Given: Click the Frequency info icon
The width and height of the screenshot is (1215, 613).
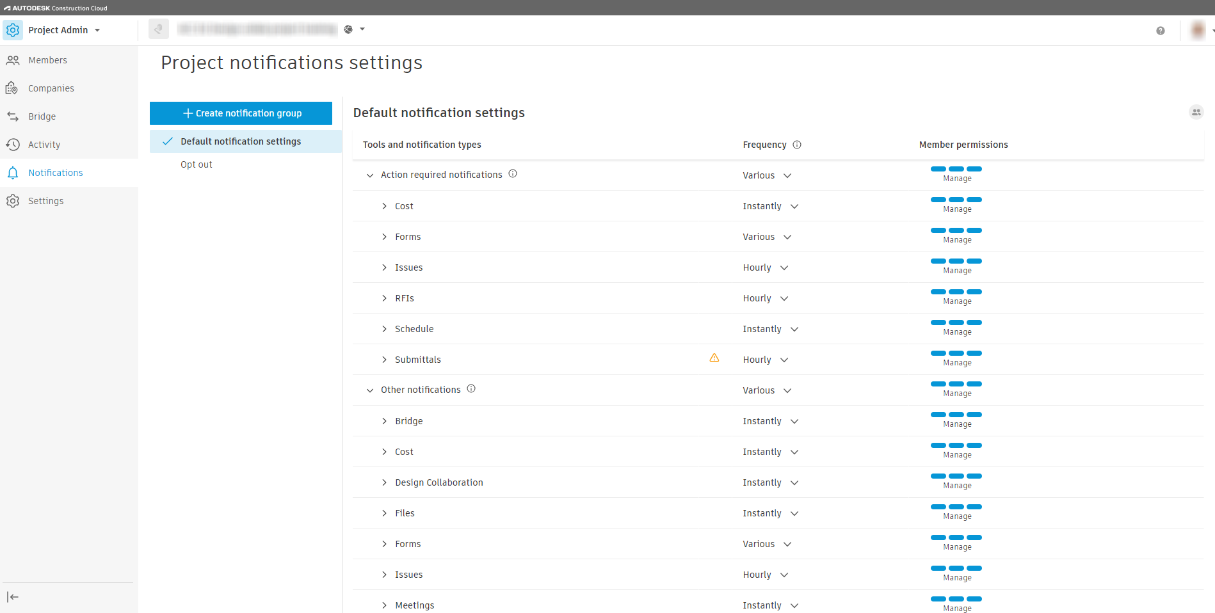Looking at the screenshot, I should tap(797, 145).
